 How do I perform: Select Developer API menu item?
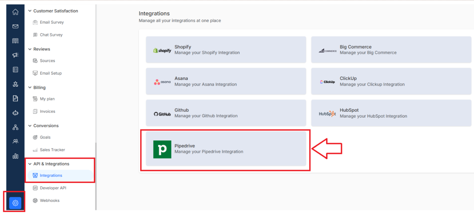coord(50,188)
